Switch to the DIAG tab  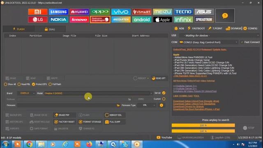(50, 29)
